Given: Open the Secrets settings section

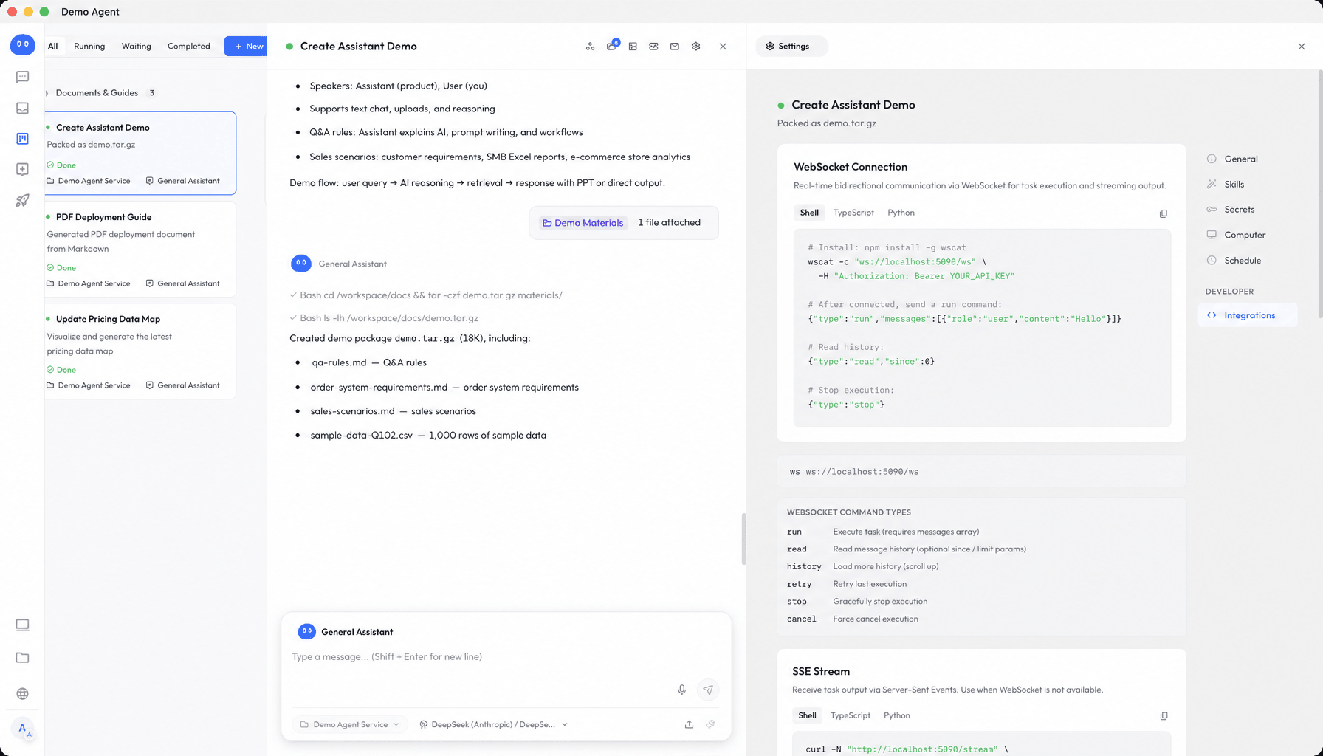Looking at the screenshot, I should point(1248,210).
